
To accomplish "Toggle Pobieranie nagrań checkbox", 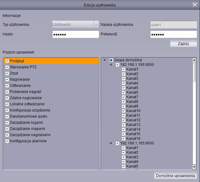I will click(x=7, y=92).
